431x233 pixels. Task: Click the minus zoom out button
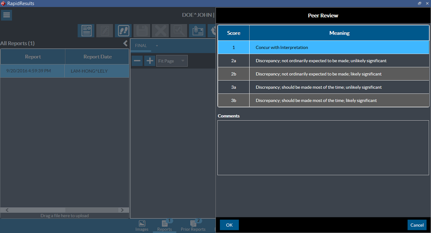pos(137,61)
